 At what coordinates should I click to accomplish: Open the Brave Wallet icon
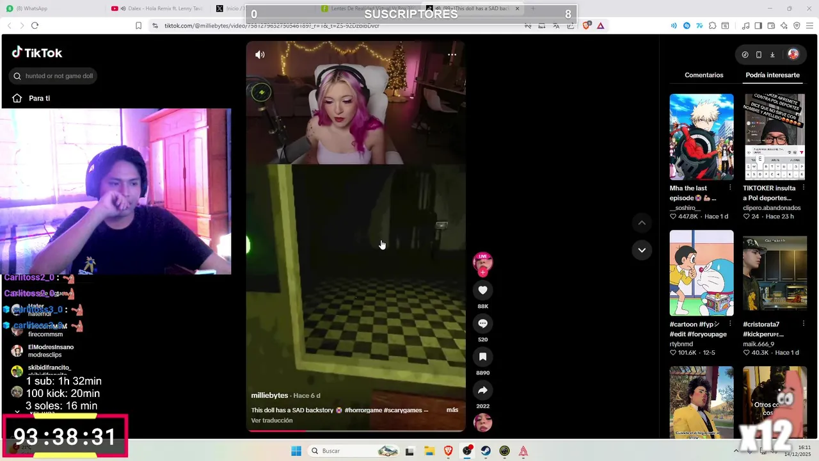click(771, 26)
